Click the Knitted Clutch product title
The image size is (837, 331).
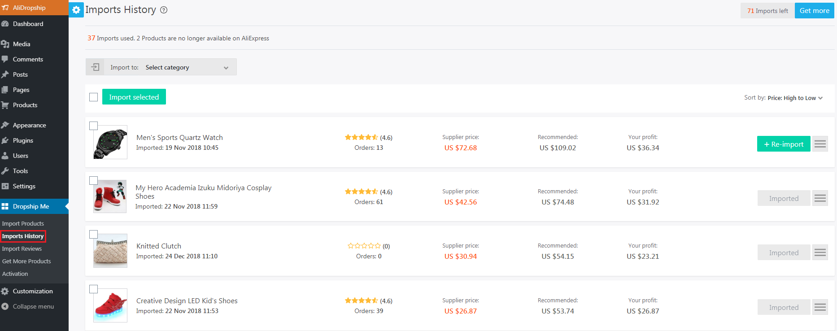pyautogui.click(x=159, y=246)
